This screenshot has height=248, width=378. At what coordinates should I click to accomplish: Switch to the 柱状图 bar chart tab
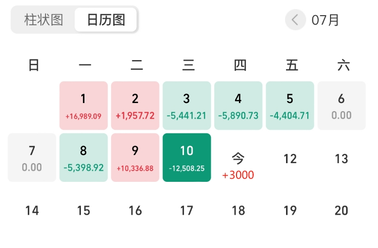click(43, 20)
